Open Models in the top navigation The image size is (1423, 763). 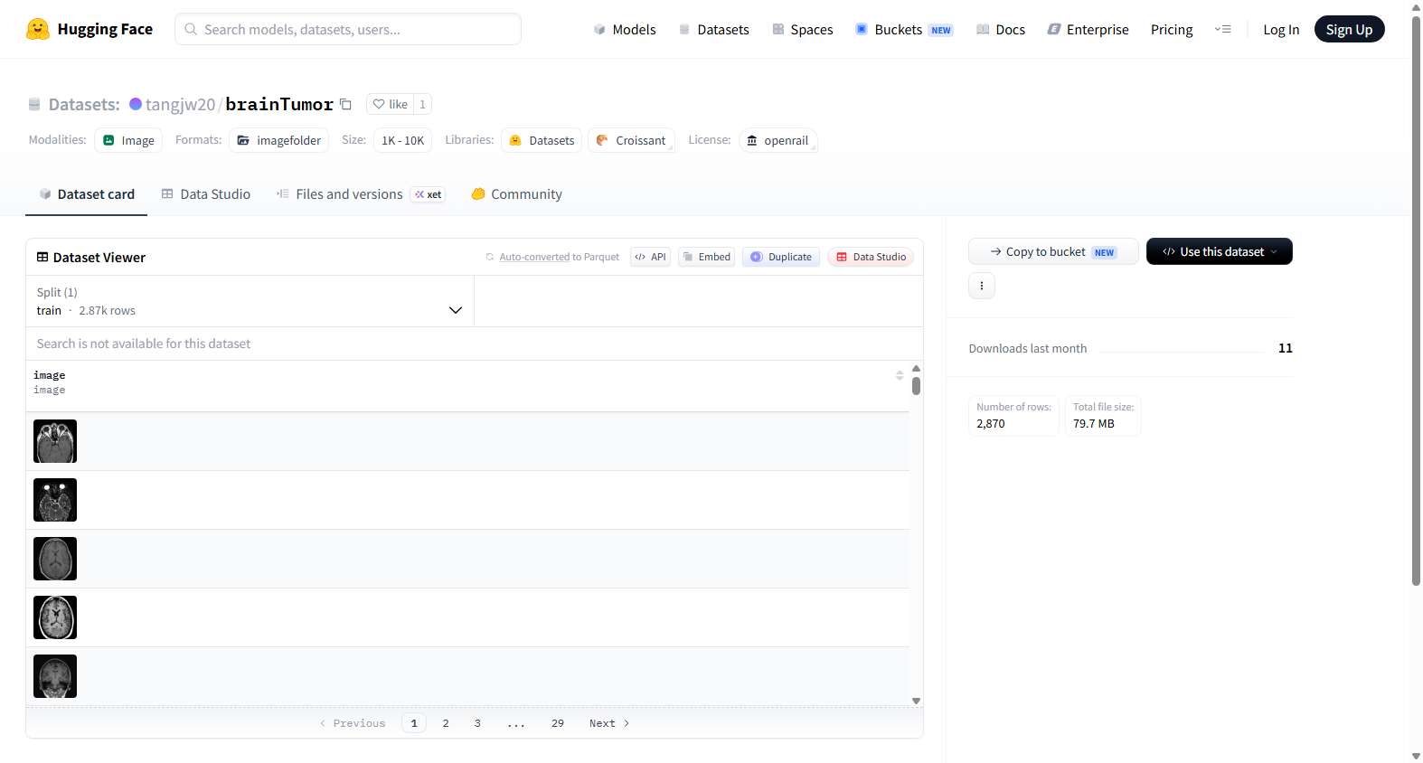625,30
